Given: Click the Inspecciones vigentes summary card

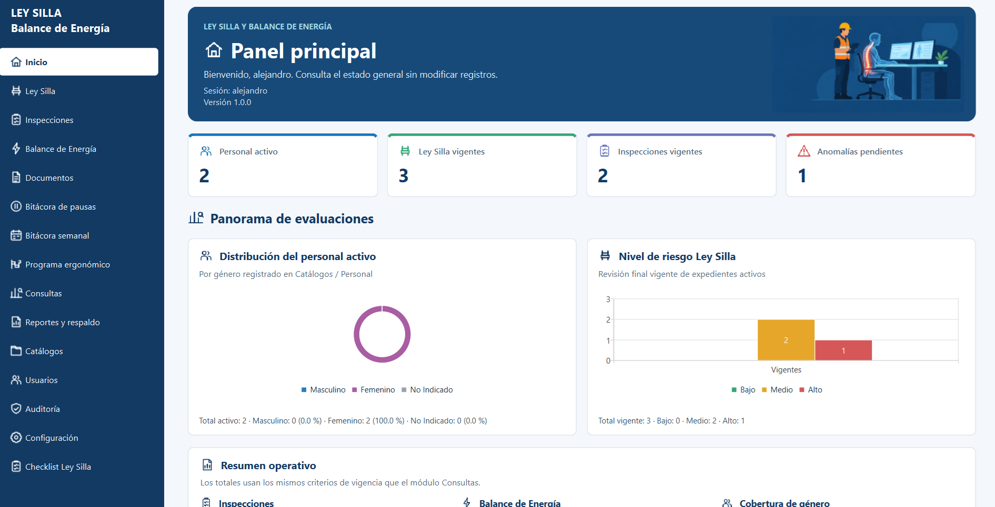Looking at the screenshot, I should coord(681,165).
